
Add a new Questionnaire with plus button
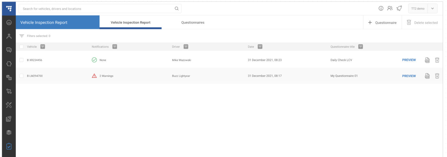click(382, 22)
